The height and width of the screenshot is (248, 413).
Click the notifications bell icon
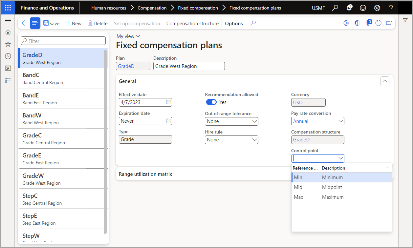point(349,8)
